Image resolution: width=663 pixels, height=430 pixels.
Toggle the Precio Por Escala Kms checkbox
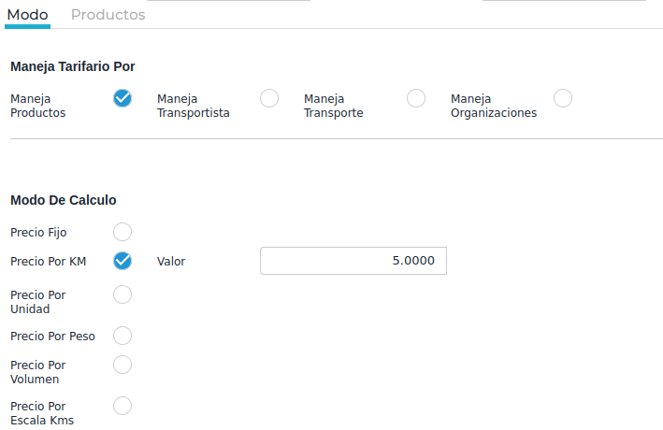(123, 406)
